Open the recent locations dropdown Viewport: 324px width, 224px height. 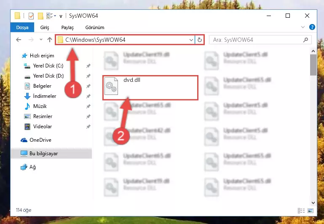coord(41,40)
